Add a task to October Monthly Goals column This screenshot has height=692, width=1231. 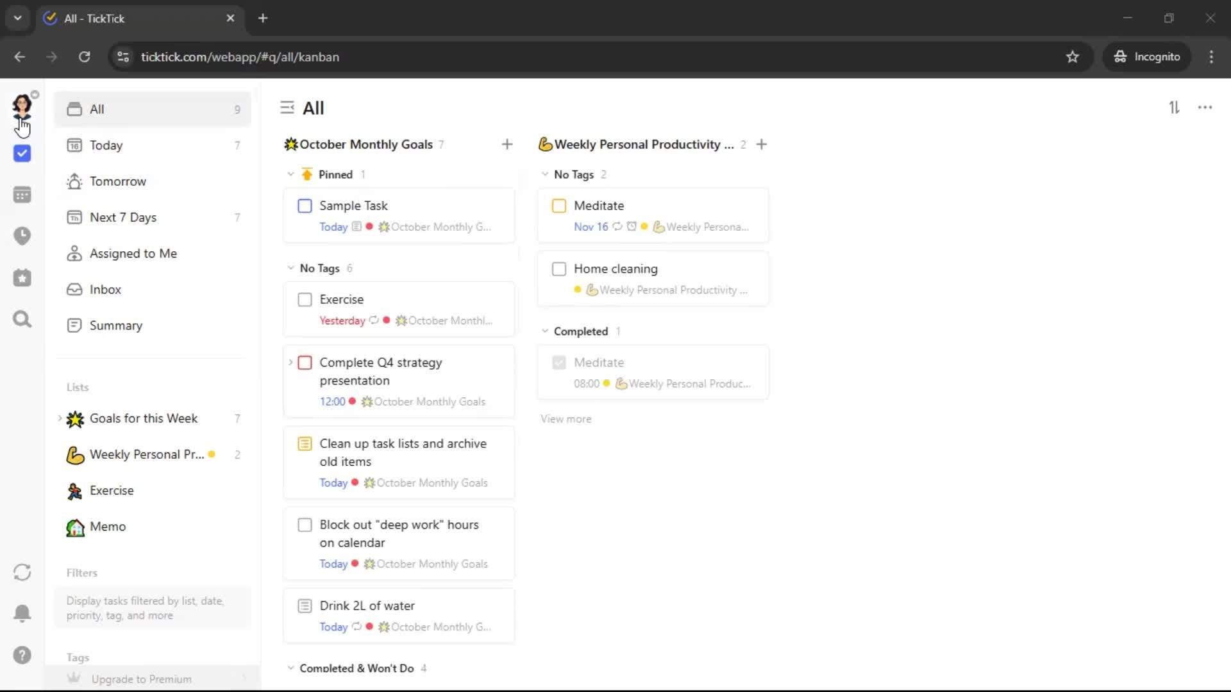point(507,145)
